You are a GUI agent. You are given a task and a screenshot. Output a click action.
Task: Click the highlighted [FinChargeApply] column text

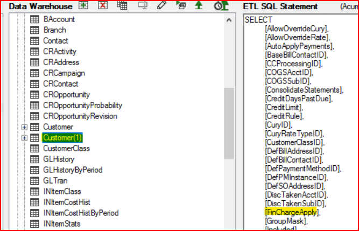point(291,213)
